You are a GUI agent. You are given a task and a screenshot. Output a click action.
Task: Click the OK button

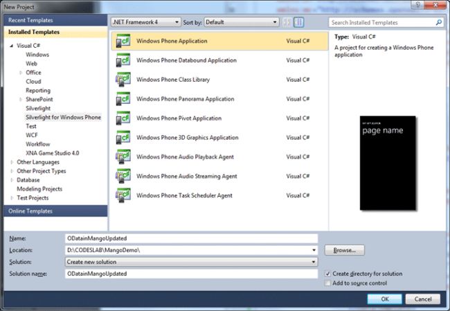point(384,299)
